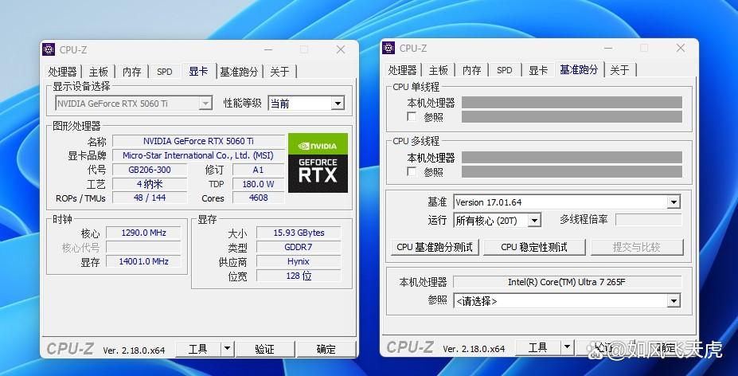Expand 工具 arrow menu in right window
This screenshot has height=376, width=738.
(x=567, y=348)
